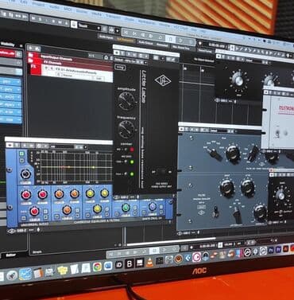
Task: Switch to the Visibility tab on the left
Action: tap(8, 45)
